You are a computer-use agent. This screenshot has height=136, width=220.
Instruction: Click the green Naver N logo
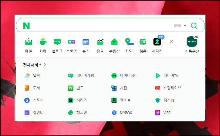coord(26,26)
